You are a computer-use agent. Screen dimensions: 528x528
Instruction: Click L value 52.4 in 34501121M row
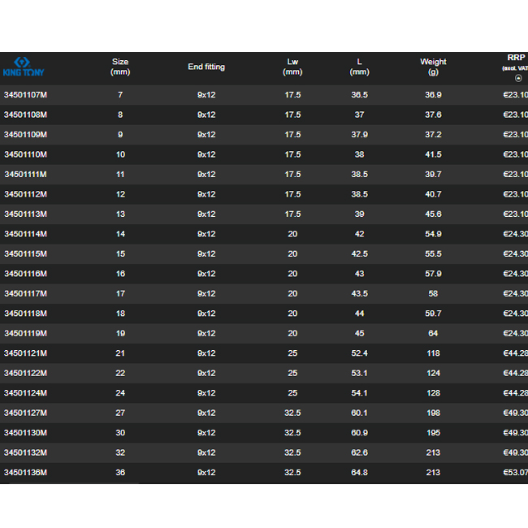(359, 353)
